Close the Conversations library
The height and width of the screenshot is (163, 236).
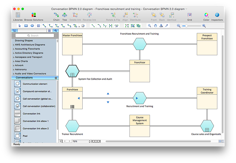56,78
